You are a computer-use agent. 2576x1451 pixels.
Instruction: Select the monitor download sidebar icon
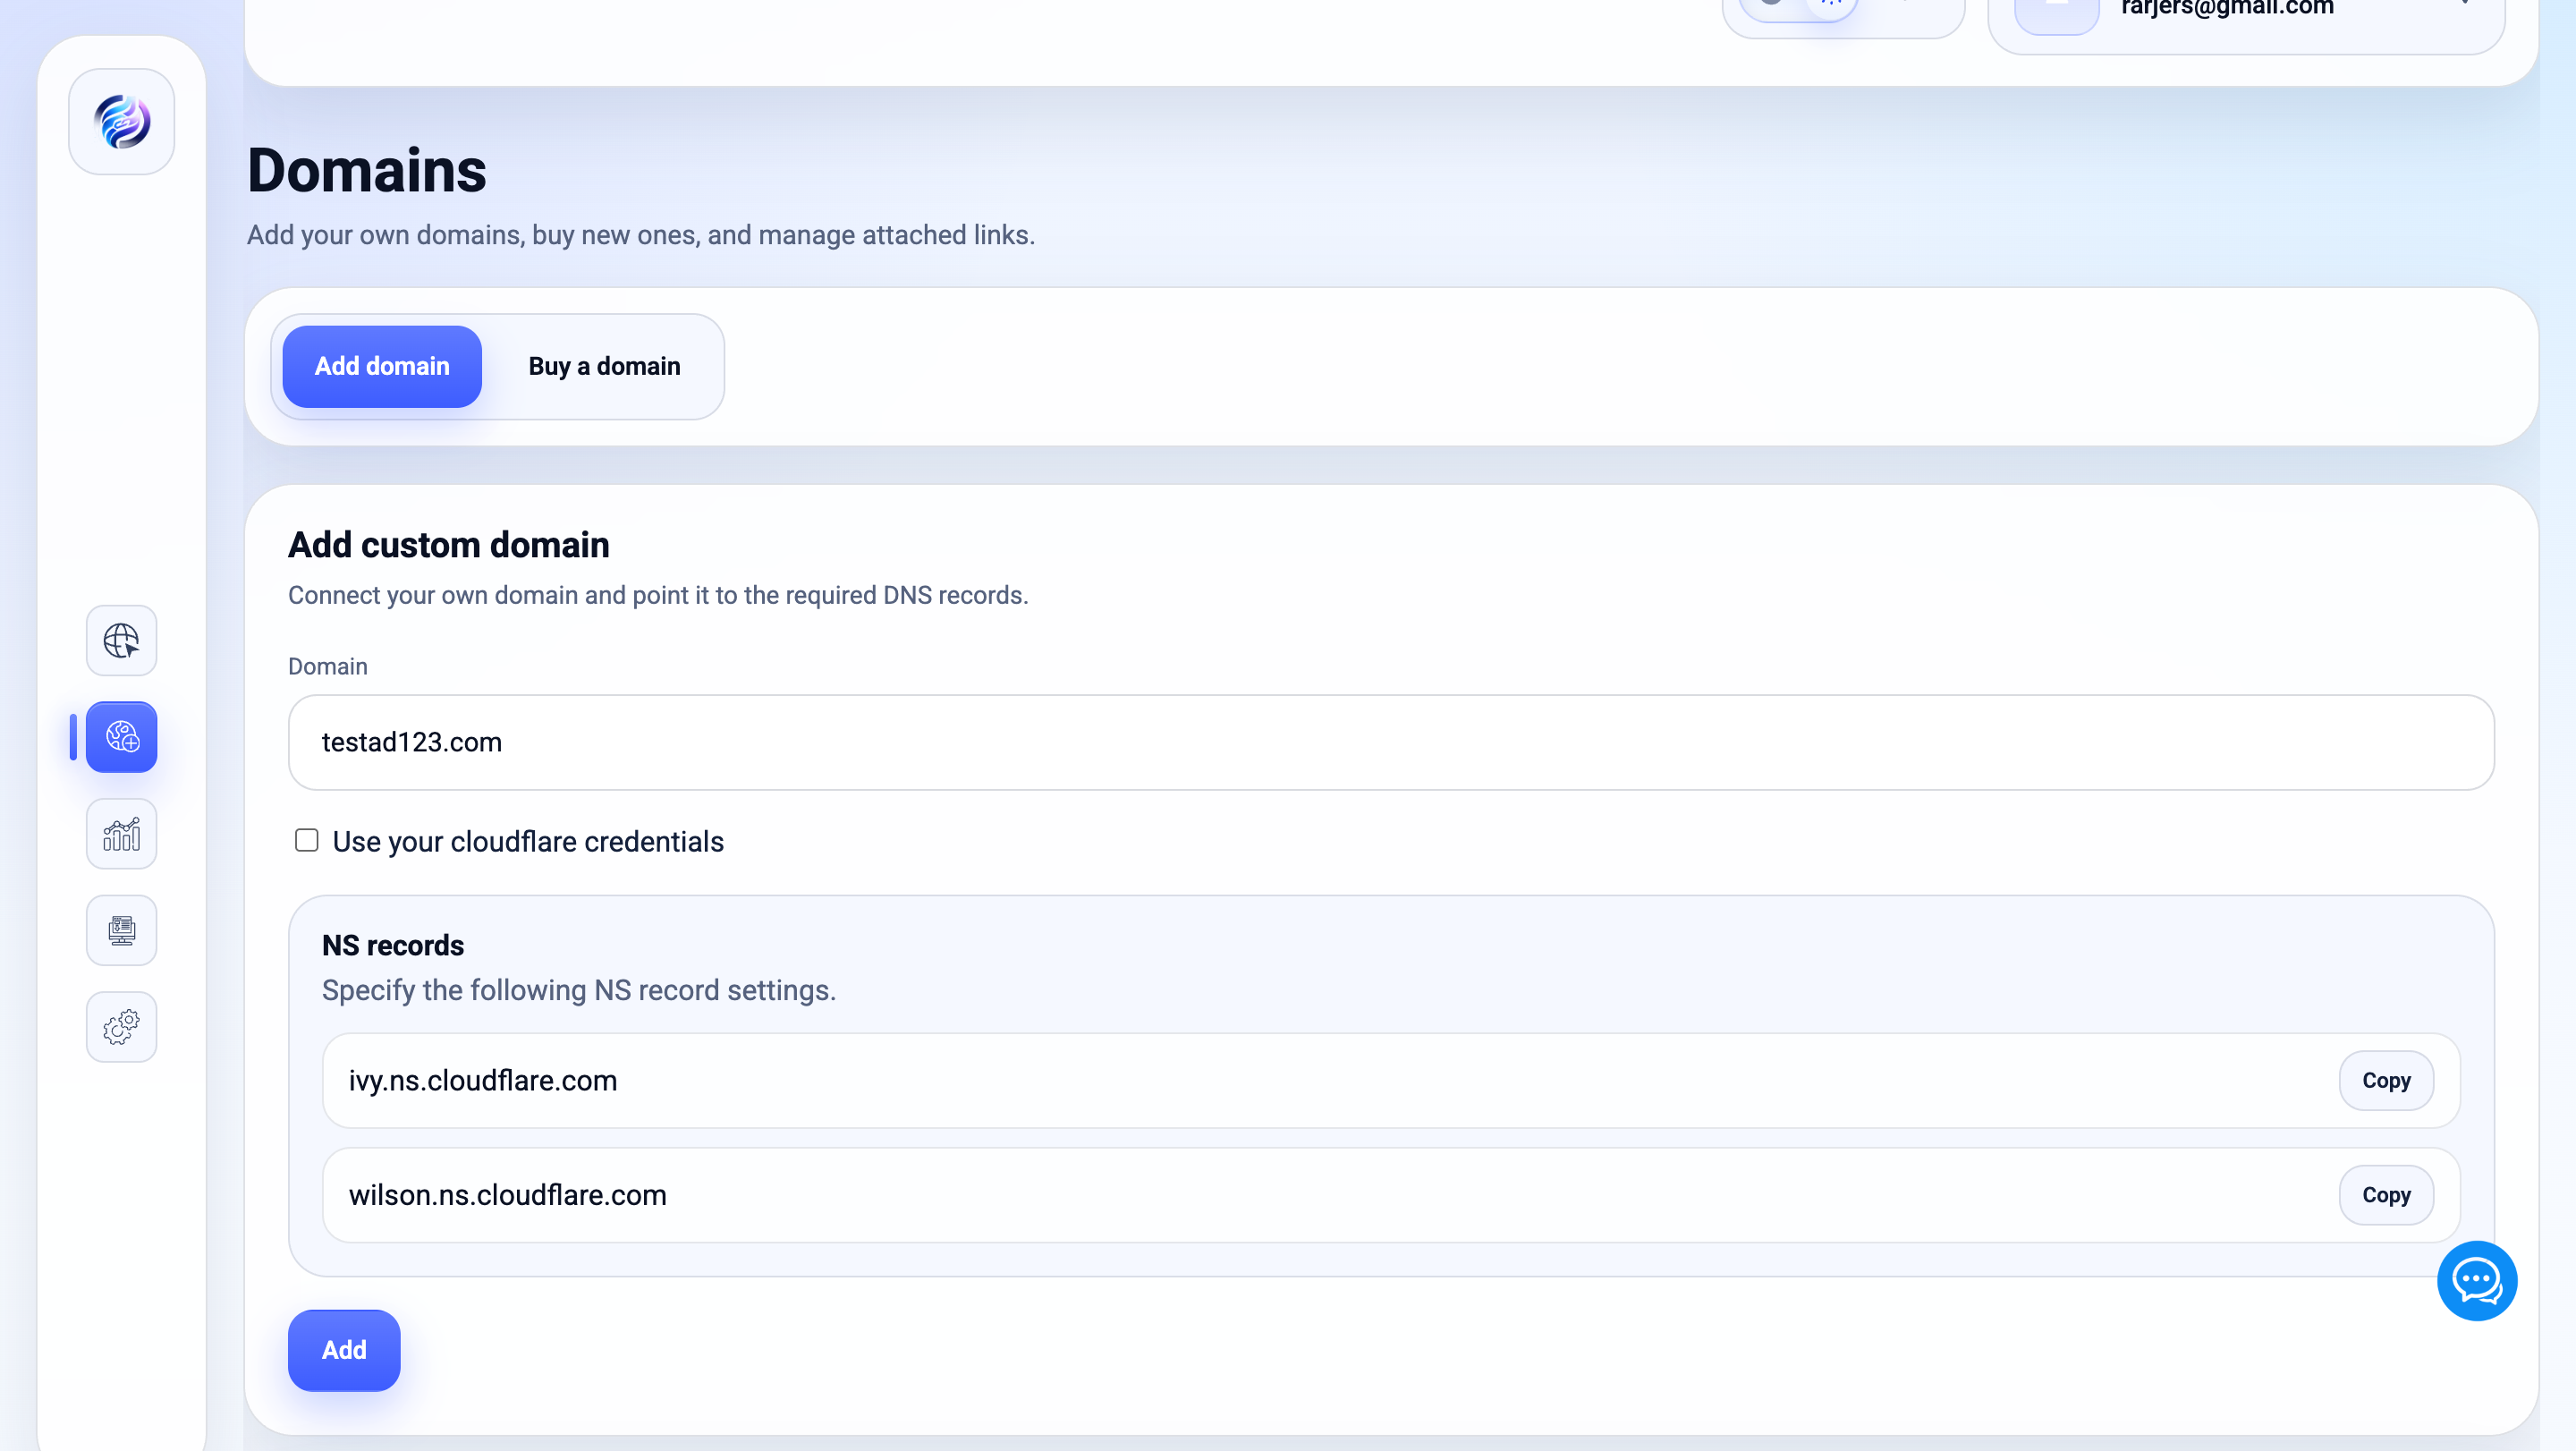coord(121,930)
